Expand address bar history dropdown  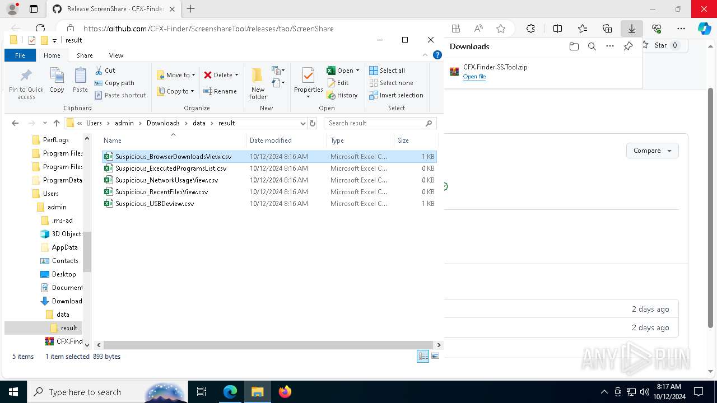(303, 123)
